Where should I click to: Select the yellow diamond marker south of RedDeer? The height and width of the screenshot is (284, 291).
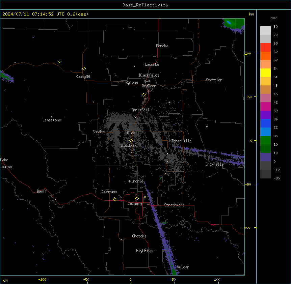[143, 95]
